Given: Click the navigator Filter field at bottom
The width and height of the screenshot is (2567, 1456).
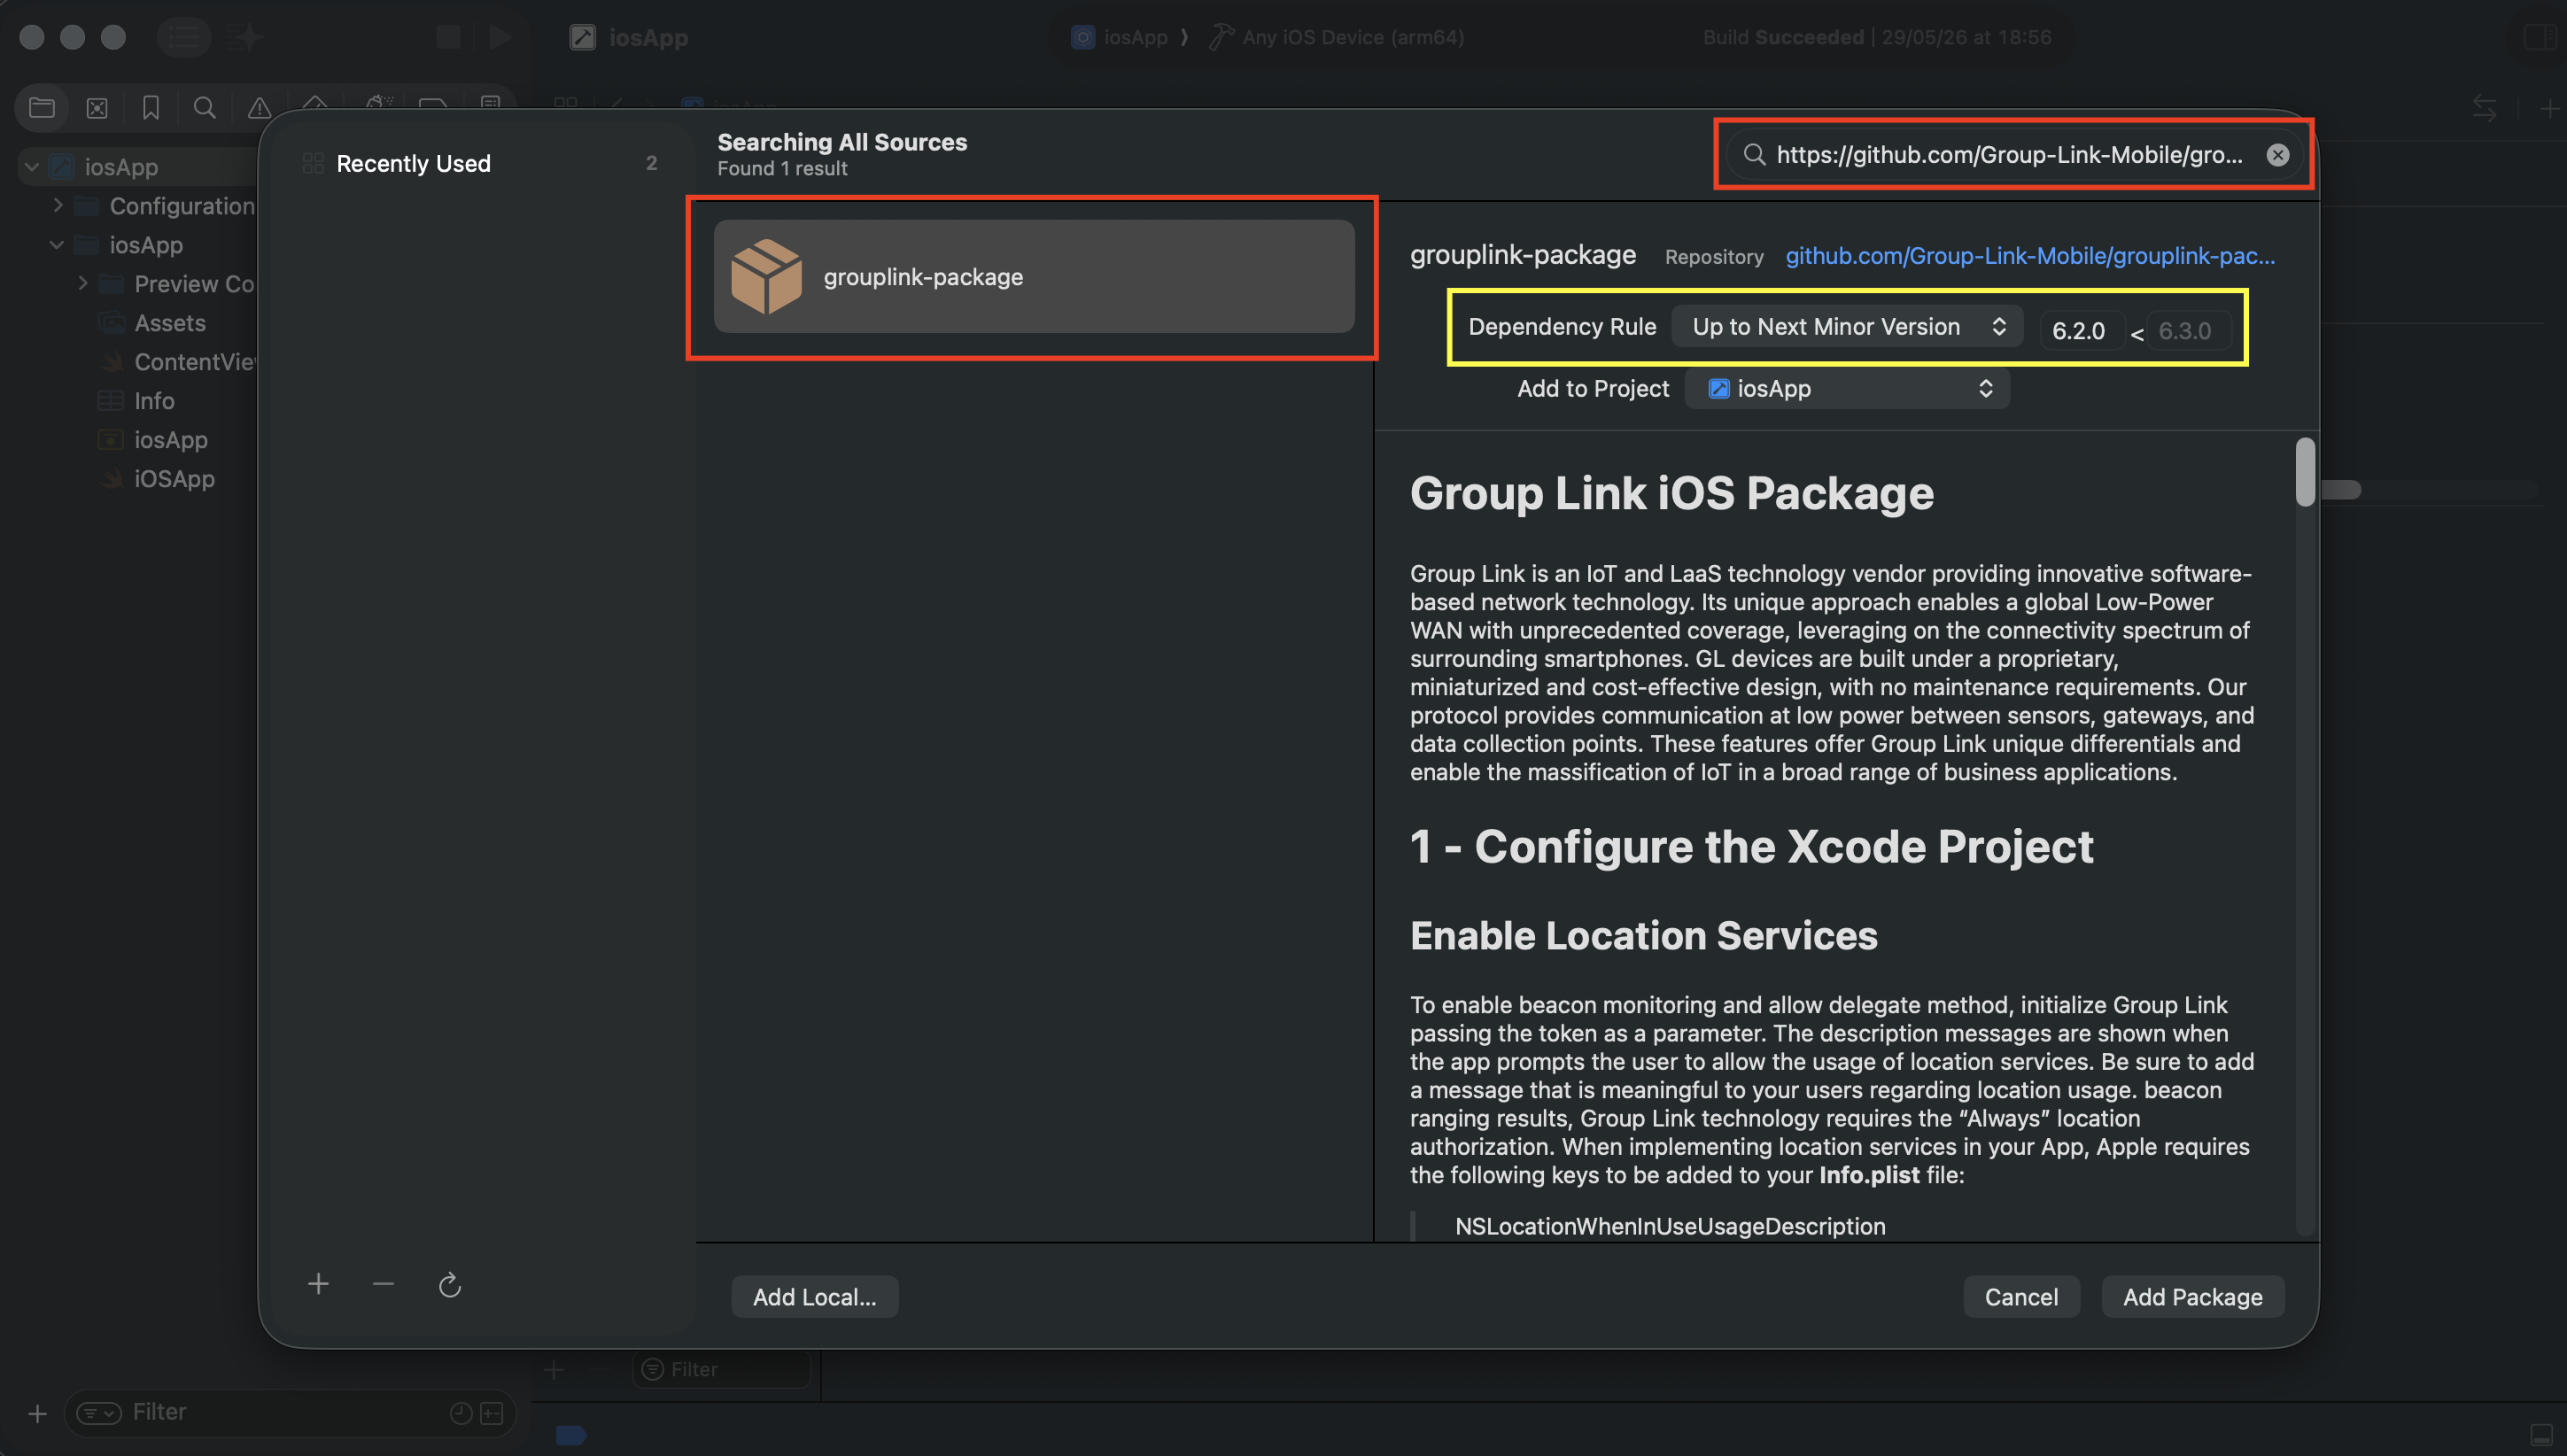Looking at the screenshot, I should 290,1412.
